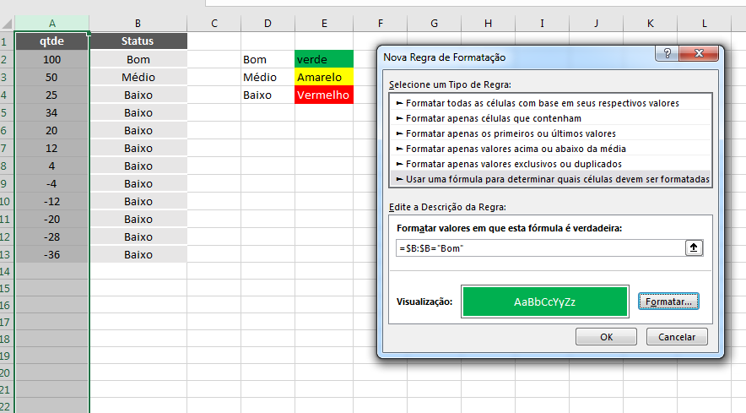Select 'Usar uma fórmula para determinar' rule type

[550, 179]
